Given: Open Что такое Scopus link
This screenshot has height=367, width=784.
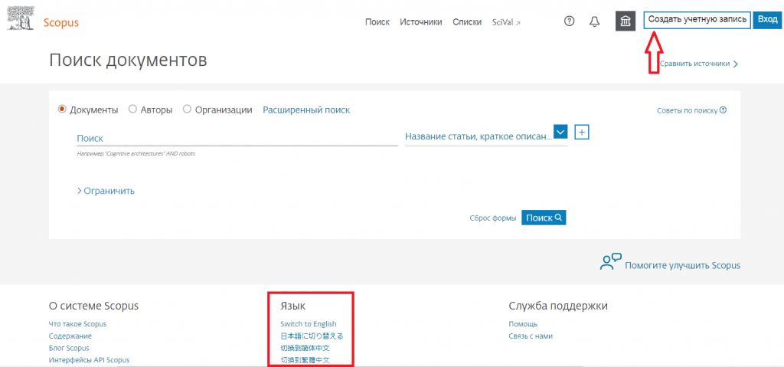Looking at the screenshot, I should tap(77, 324).
